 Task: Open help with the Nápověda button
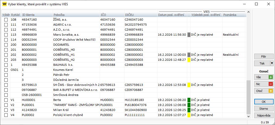click(x=264, y=115)
